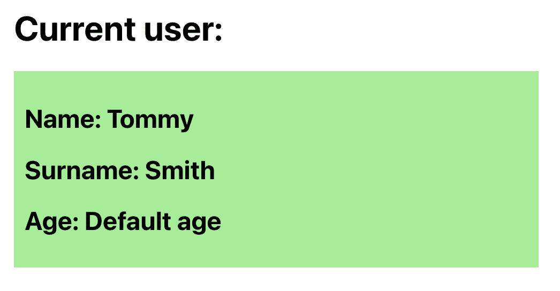Select the surname value "Smith"
The width and height of the screenshot is (560, 291).
pos(180,170)
